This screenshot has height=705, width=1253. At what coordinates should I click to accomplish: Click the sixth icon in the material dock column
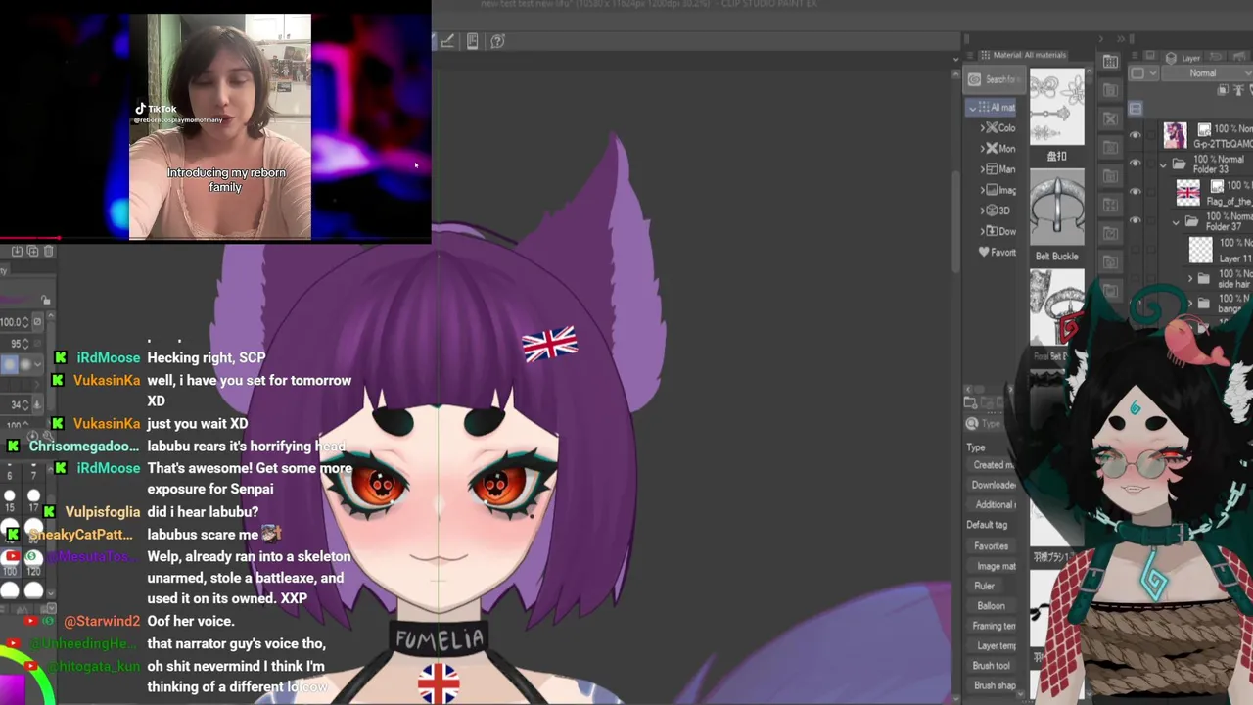coord(1110,205)
